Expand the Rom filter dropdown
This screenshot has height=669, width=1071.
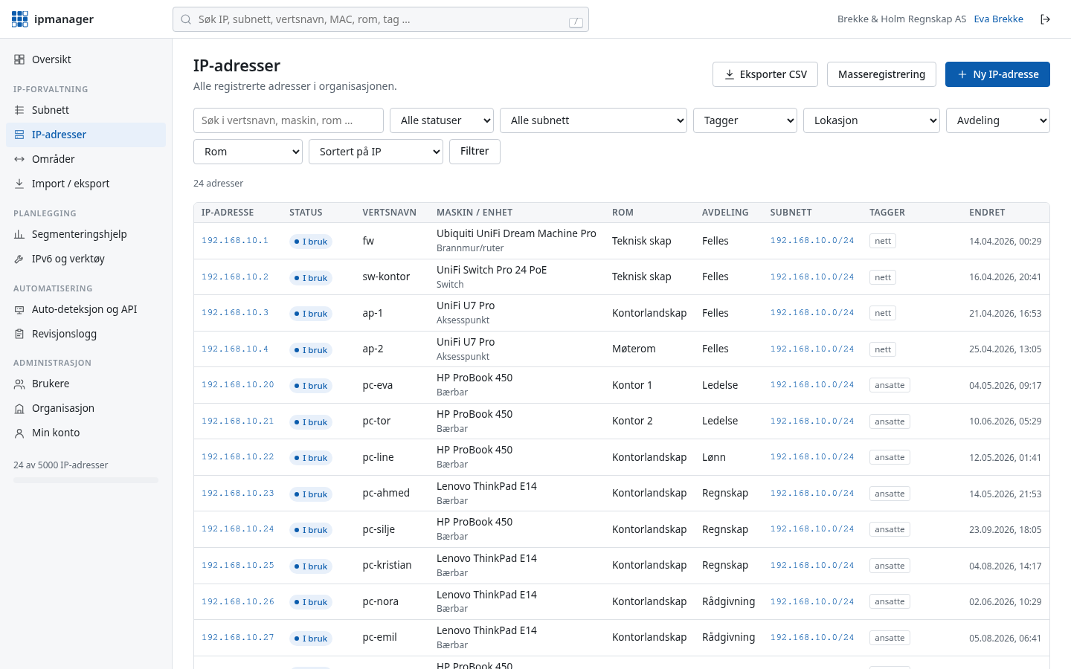tap(248, 152)
